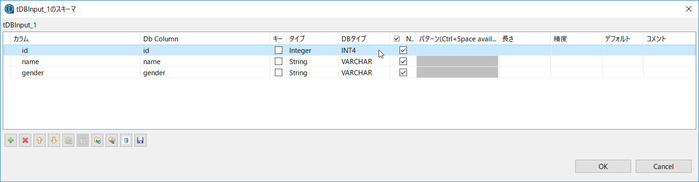Paste schema rows clipboard icon
The image size is (699, 182).
coord(83,140)
